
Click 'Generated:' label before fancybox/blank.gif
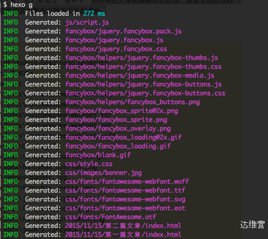point(43,155)
